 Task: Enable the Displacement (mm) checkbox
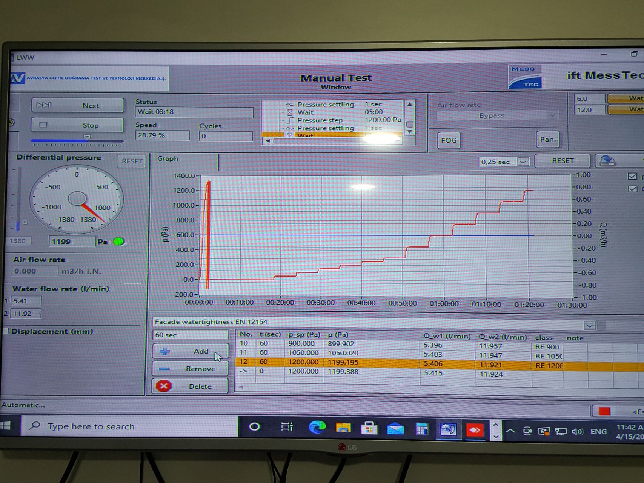click(x=5, y=331)
